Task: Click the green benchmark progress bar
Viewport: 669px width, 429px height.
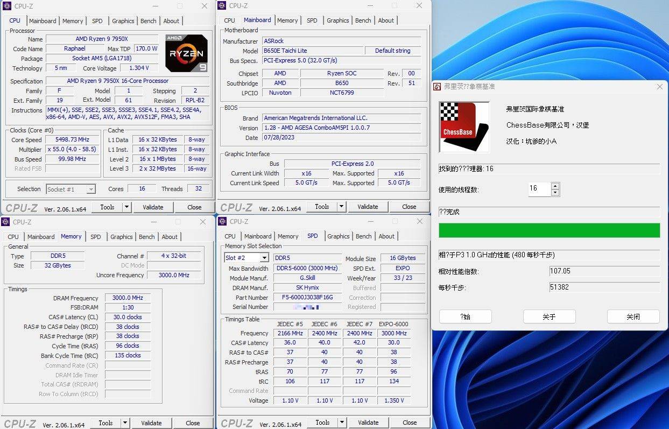Action: (549, 230)
